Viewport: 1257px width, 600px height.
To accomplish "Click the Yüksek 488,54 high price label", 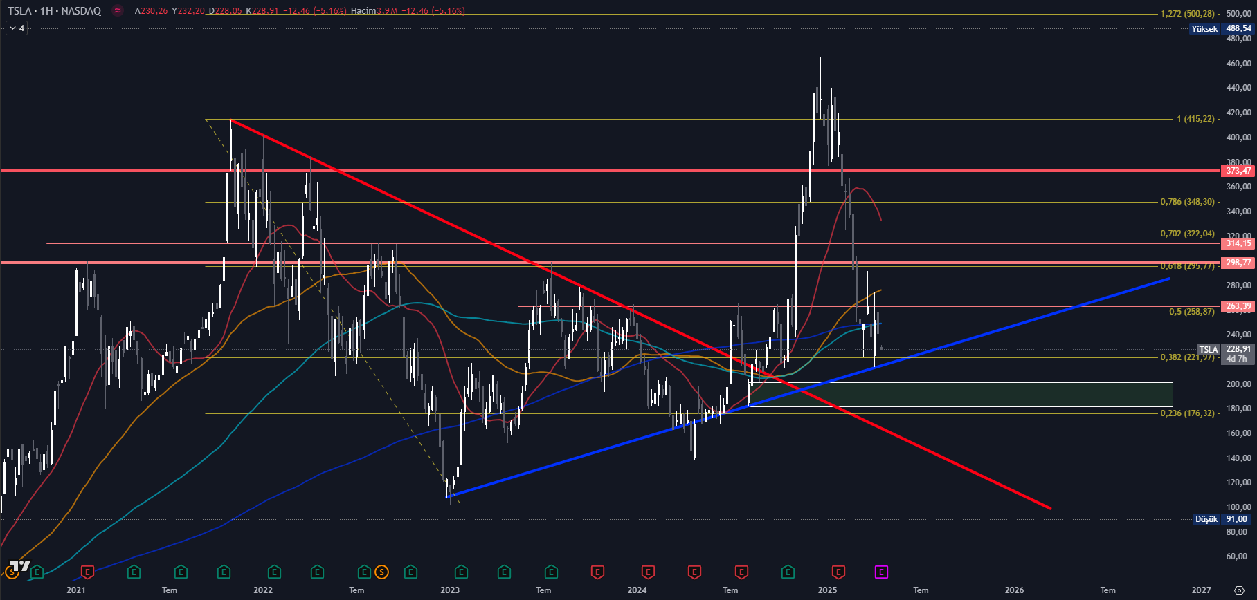I will coord(1222,28).
